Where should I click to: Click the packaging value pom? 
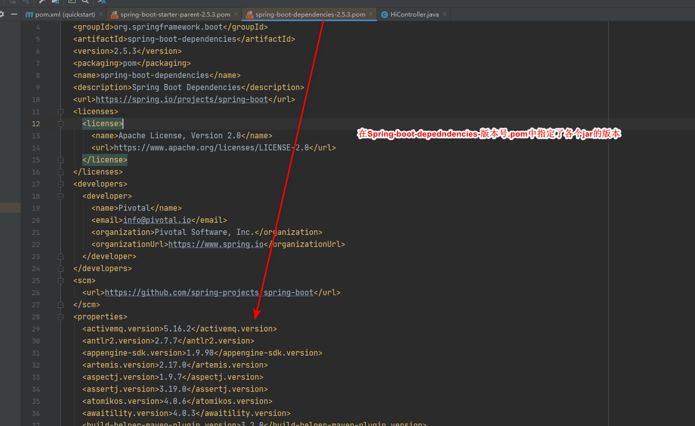coord(130,63)
